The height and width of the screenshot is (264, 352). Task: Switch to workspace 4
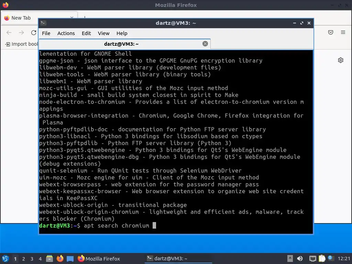[x=40, y=259]
